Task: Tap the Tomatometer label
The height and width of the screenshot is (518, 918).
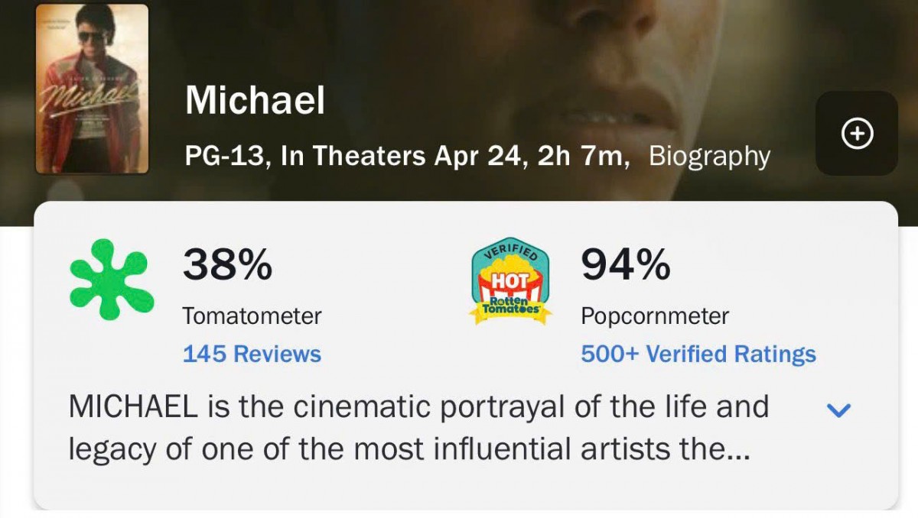Action: coord(252,316)
